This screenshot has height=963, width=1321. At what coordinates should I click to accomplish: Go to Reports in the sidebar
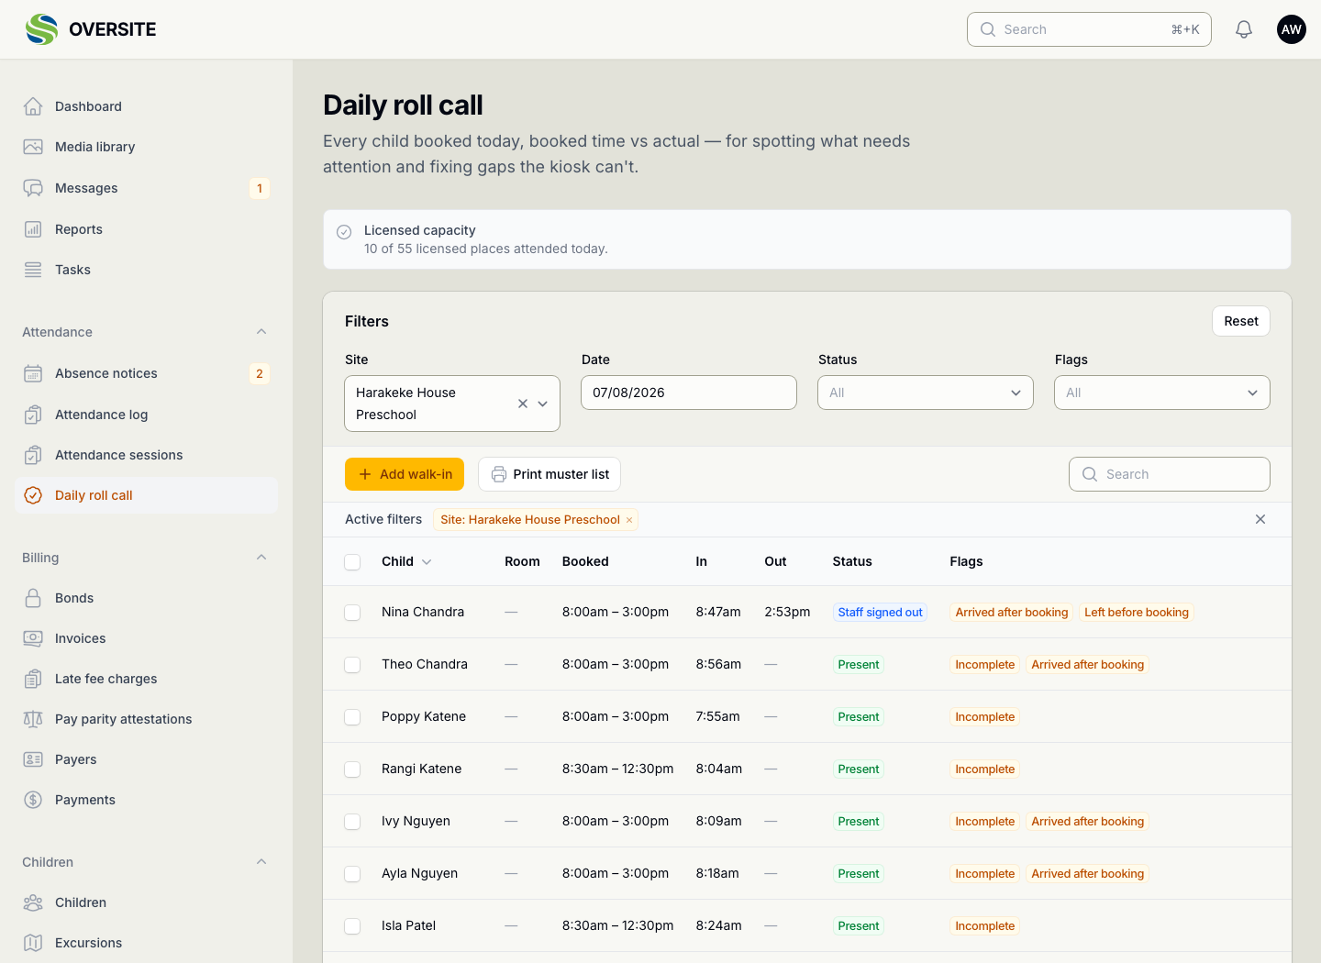coord(147,229)
